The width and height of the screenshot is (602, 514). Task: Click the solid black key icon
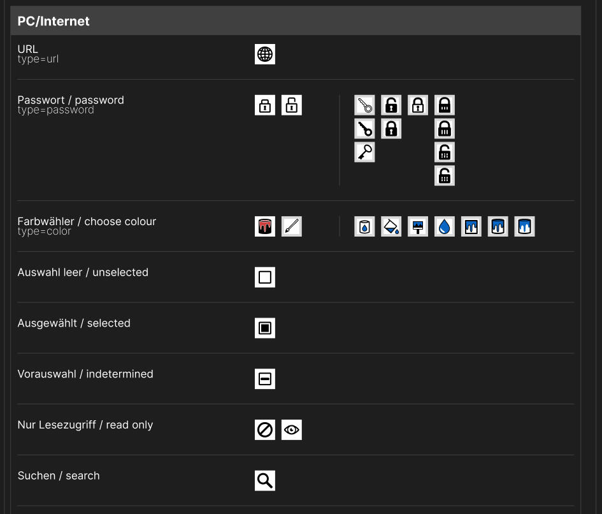point(364,128)
